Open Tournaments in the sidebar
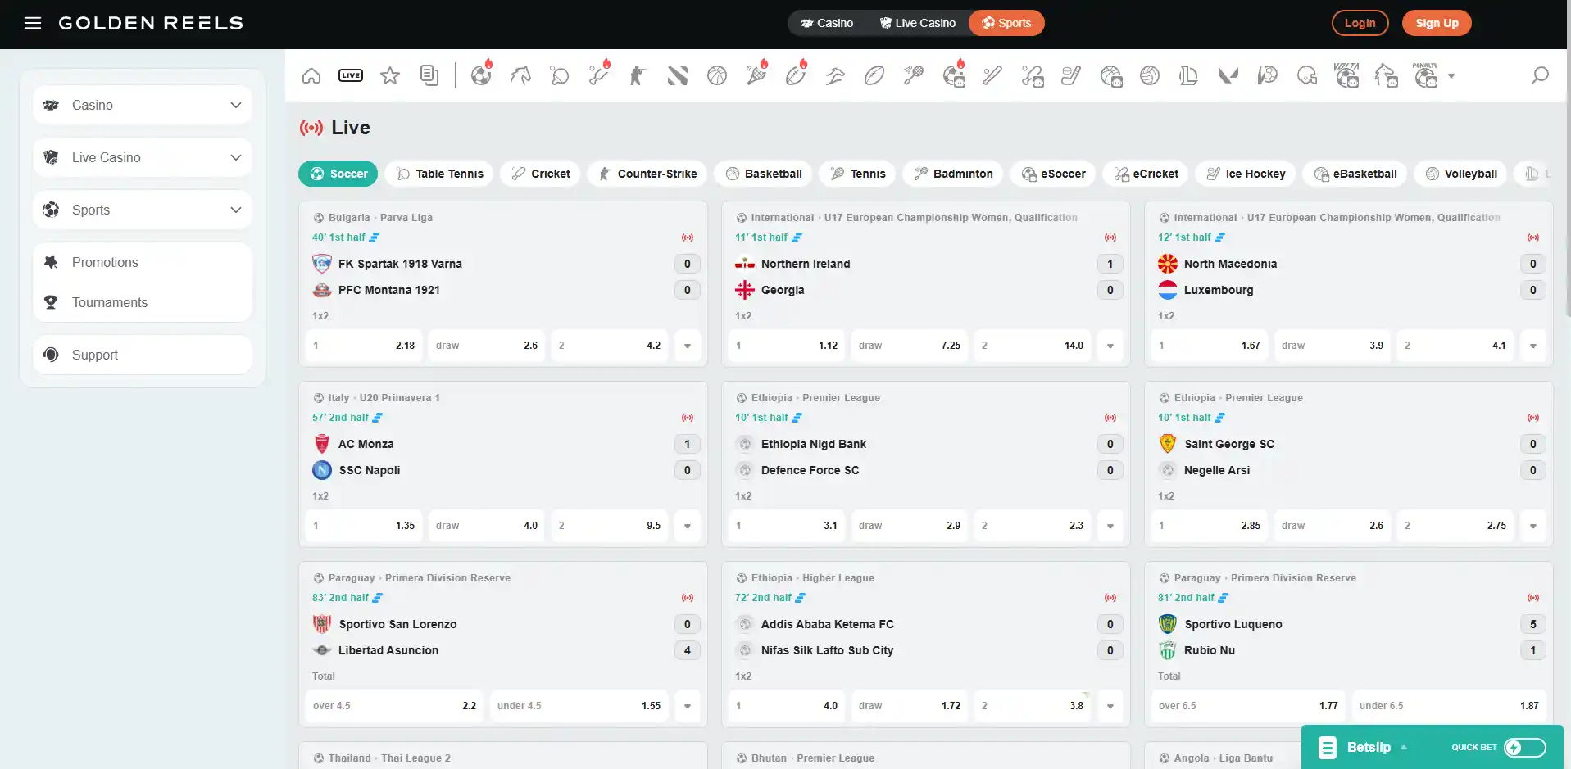This screenshot has width=1571, height=769. pyautogui.click(x=143, y=302)
